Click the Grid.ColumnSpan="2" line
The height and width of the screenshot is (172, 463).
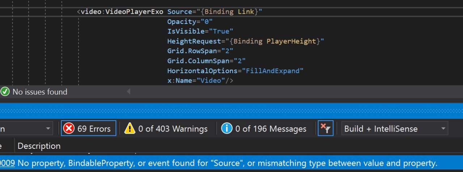click(207, 60)
